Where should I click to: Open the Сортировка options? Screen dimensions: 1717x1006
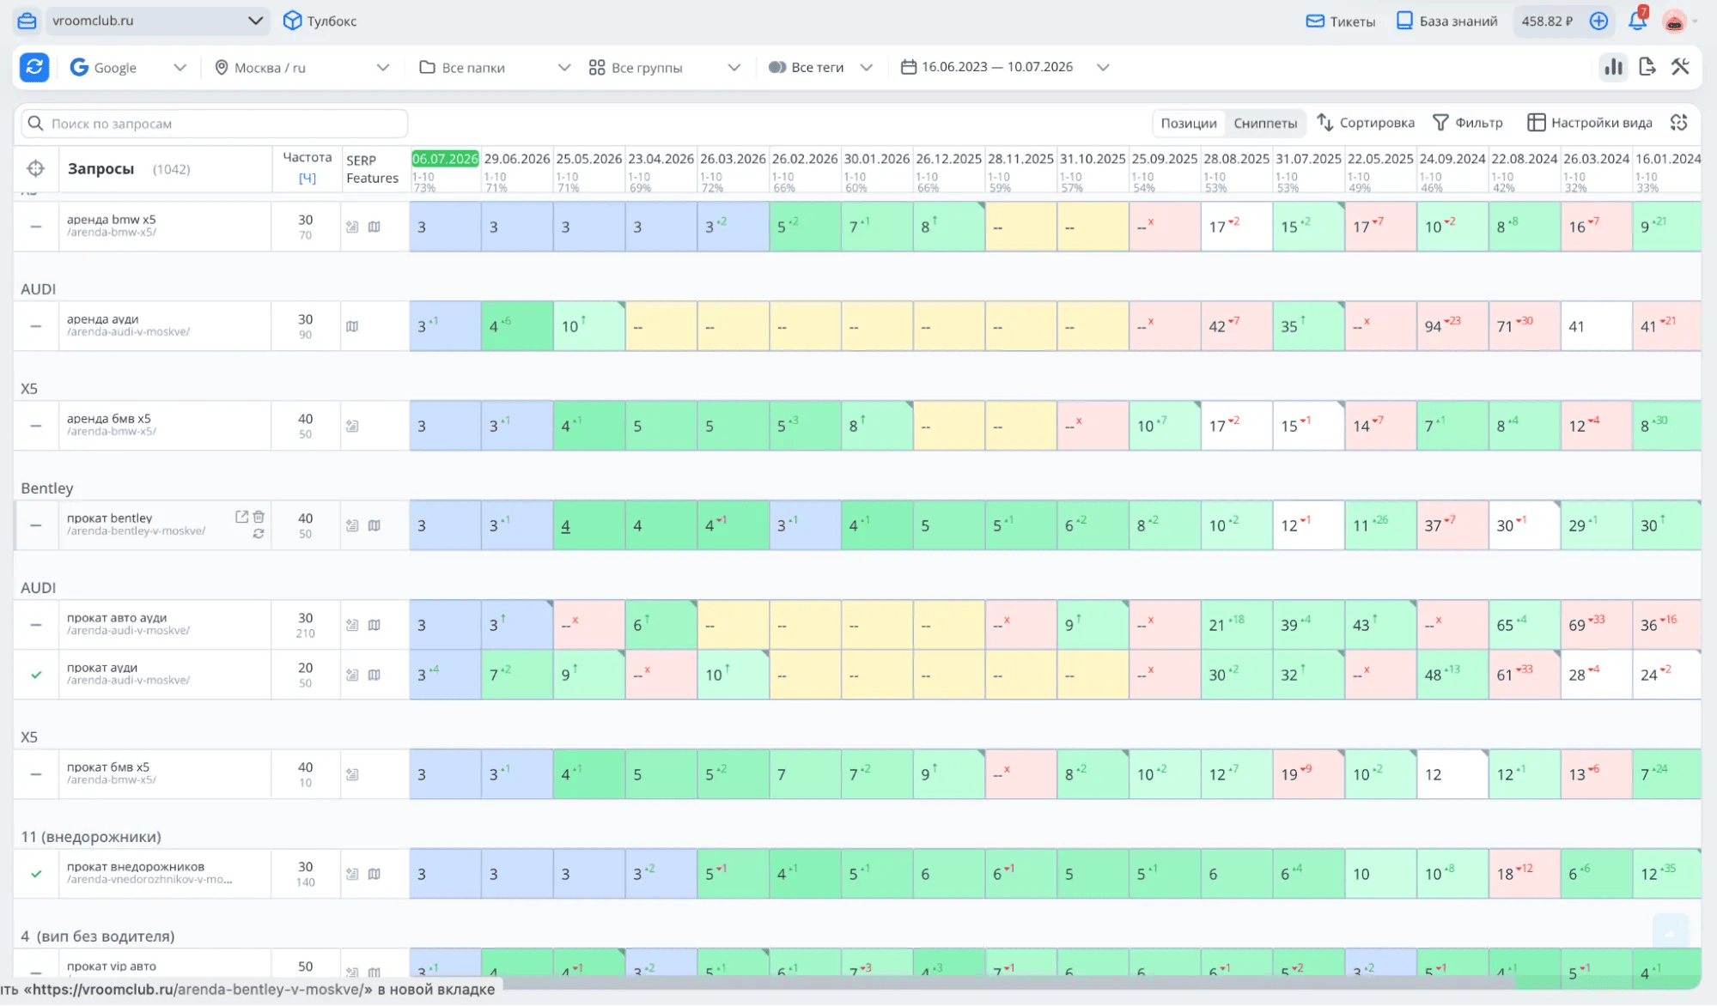tap(1366, 123)
